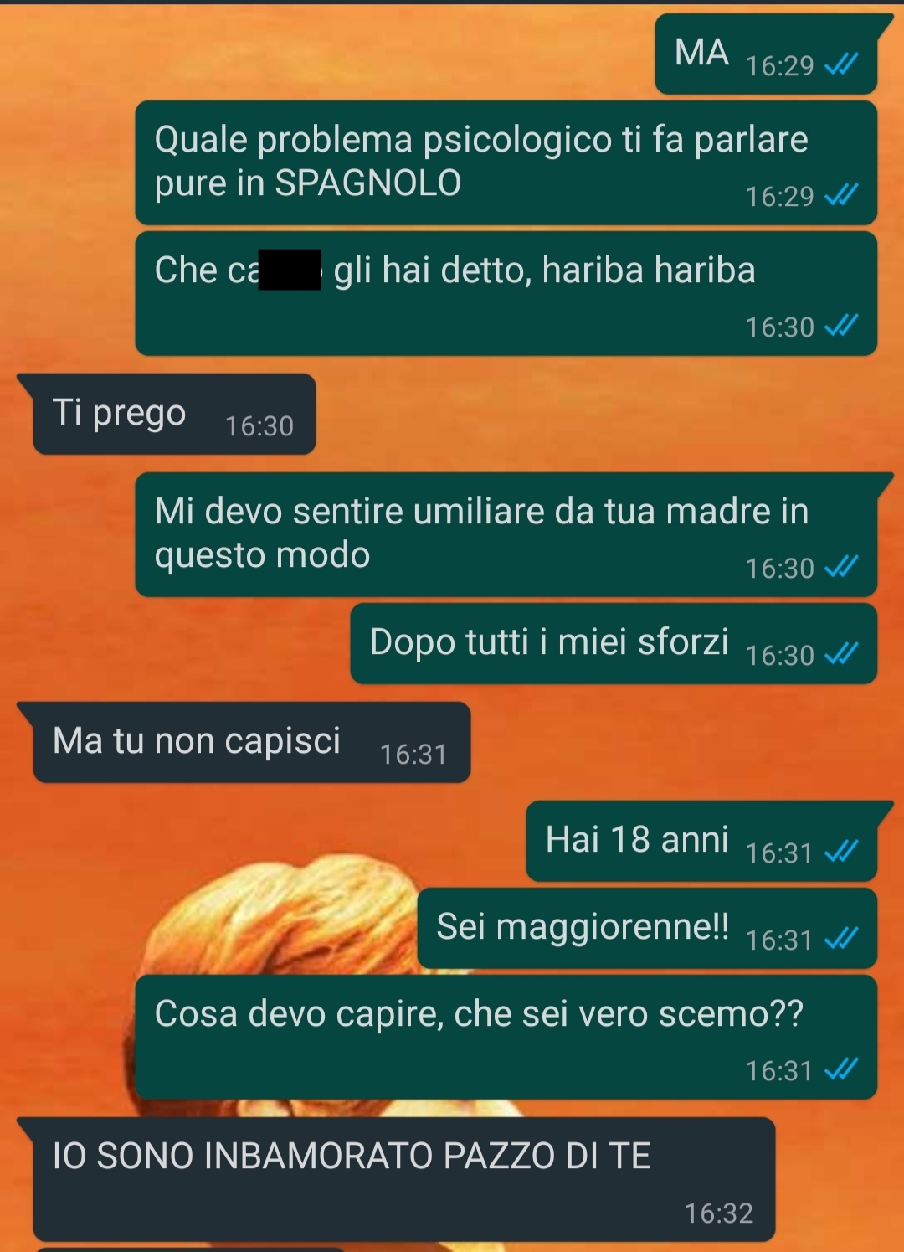Tap the censored black box in the message
Viewport: 904px width, 1252px height.
click(290, 270)
